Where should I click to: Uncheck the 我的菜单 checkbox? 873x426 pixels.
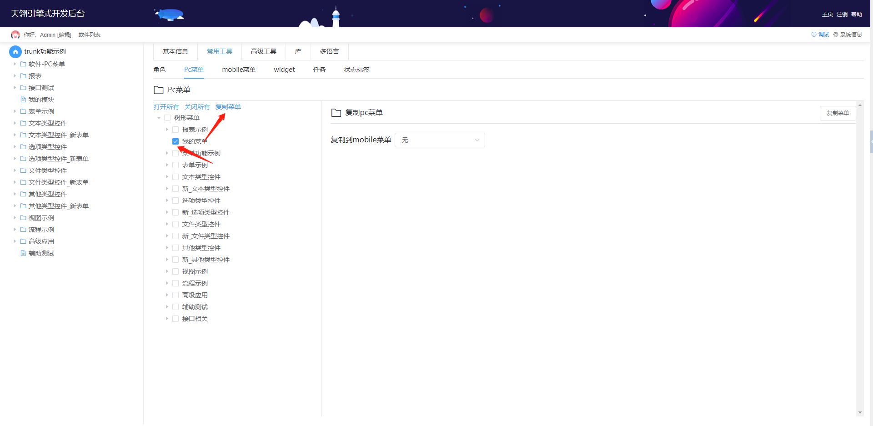click(x=176, y=141)
